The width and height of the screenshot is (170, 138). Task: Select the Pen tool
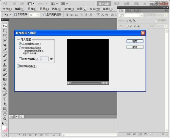5,94
